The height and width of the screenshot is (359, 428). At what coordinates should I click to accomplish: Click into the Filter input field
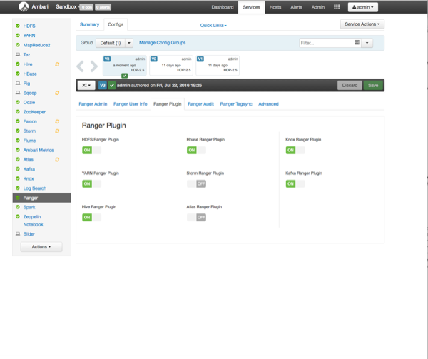325,43
